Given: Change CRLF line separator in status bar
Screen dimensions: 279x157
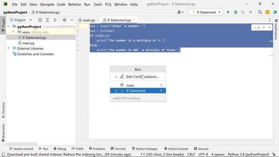Looking at the screenshot, I should (191, 154).
